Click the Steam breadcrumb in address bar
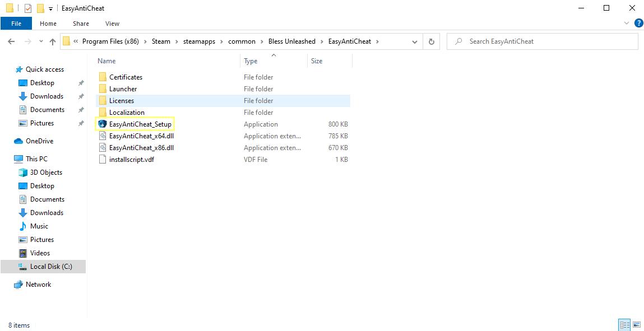The image size is (644, 331). [161, 41]
